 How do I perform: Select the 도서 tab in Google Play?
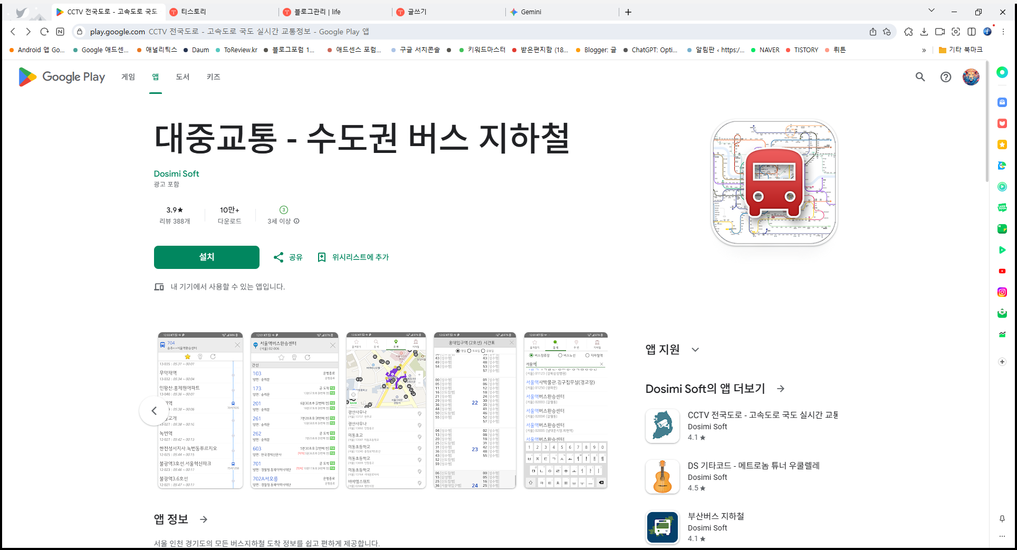tap(183, 77)
